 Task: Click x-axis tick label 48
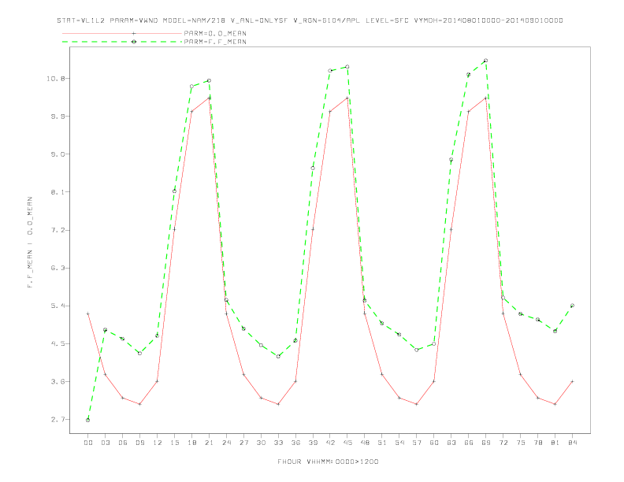point(365,443)
